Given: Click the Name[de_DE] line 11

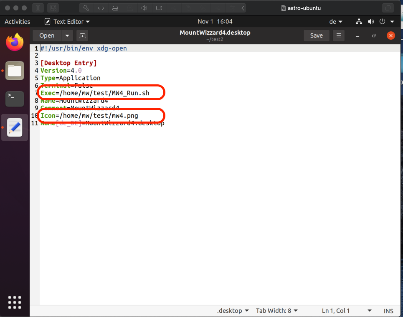Looking at the screenshot, I should [x=102, y=123].
